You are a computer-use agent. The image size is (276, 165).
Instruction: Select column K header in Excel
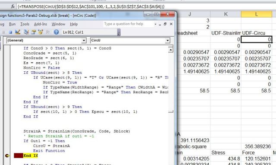226,14
